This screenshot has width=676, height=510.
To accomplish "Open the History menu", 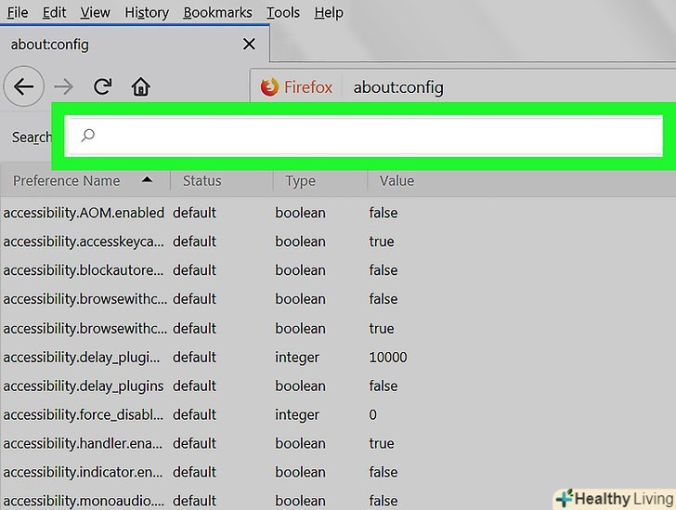I will [147, 12].
